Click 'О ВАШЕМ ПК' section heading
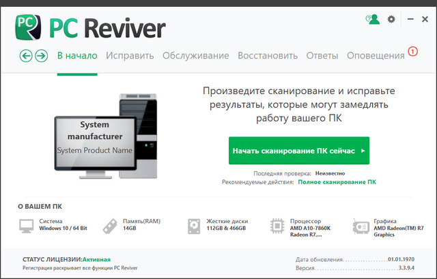 click(40, 207)
